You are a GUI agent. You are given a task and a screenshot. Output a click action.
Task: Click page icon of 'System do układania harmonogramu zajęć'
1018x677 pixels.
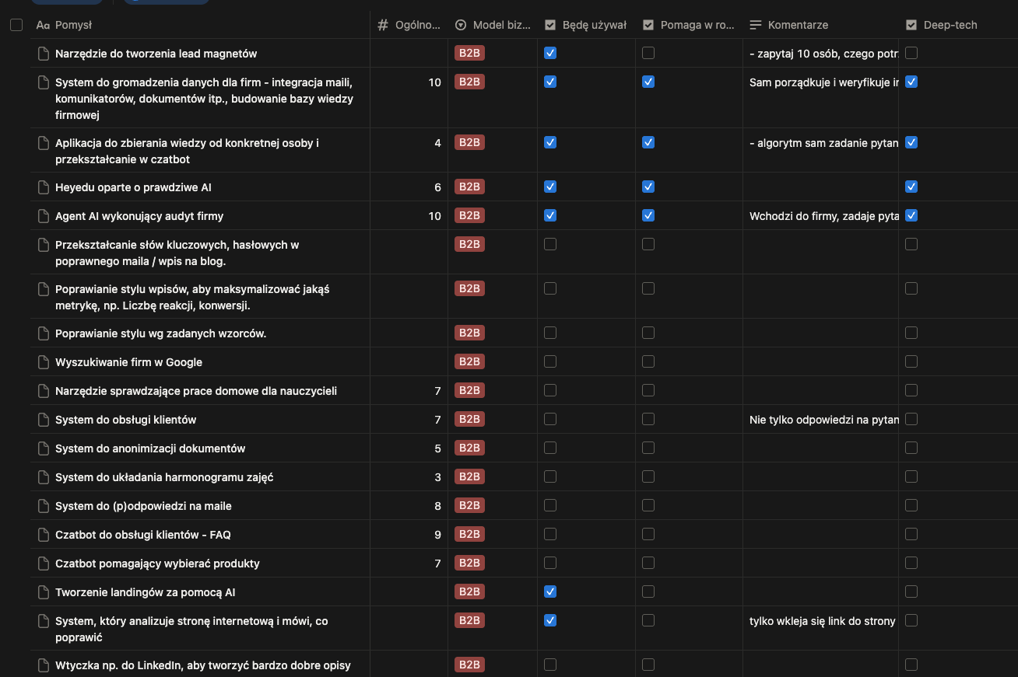[44, 477]
